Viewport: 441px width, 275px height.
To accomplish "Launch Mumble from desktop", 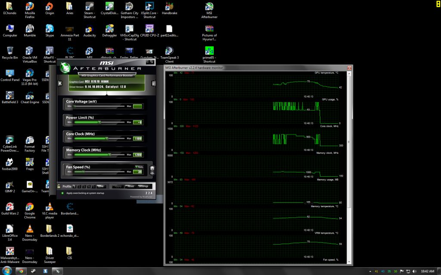I will 30,31.
